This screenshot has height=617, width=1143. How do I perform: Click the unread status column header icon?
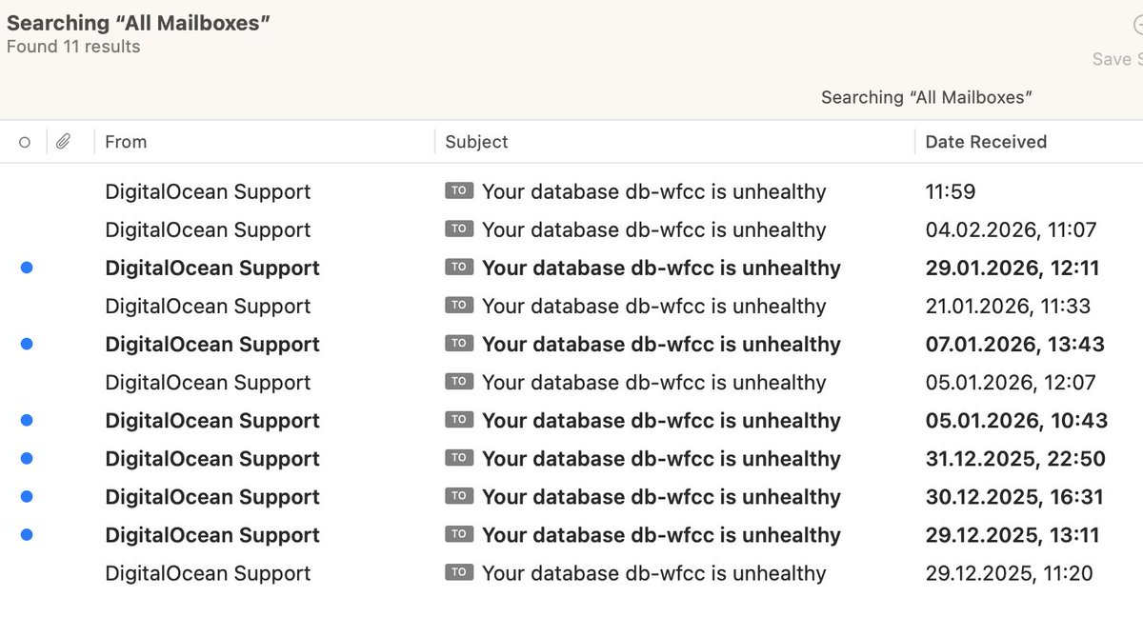(25, 142)
